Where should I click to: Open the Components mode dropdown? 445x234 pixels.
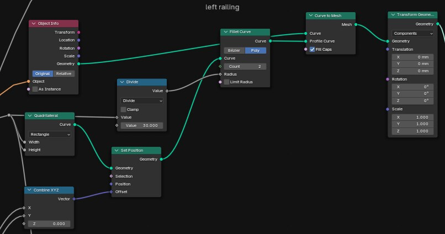pyautogui.click(x=412, y=34)
